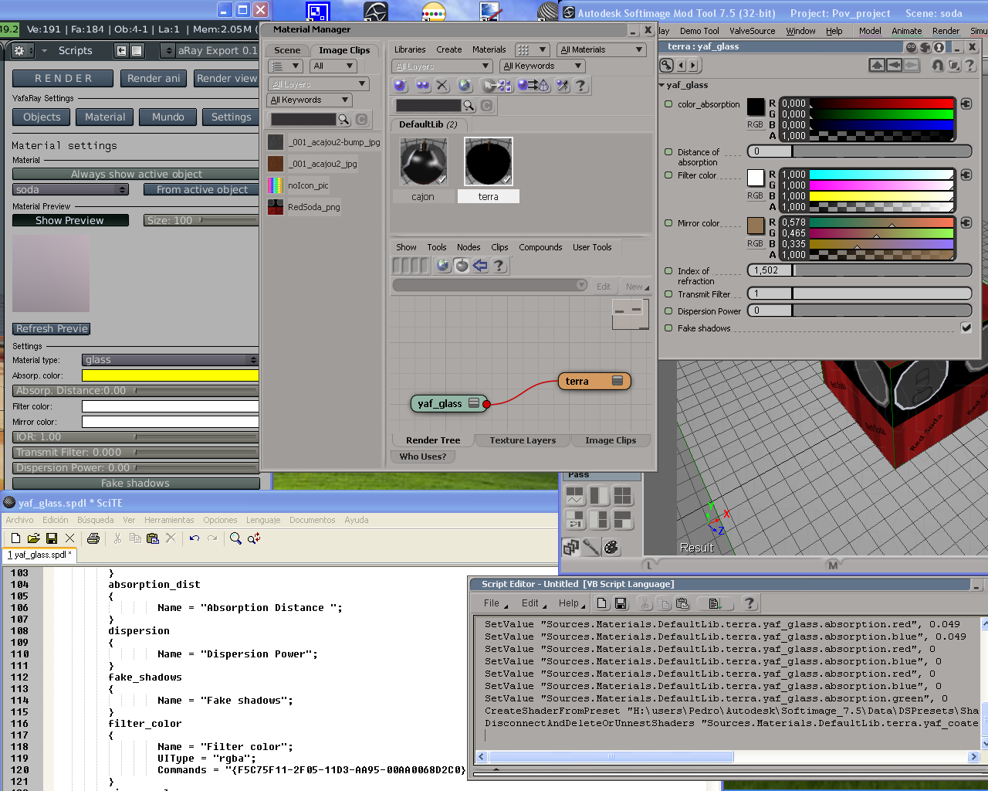Click the apple preview icon in render tree toolbar

tap(462, 266)
